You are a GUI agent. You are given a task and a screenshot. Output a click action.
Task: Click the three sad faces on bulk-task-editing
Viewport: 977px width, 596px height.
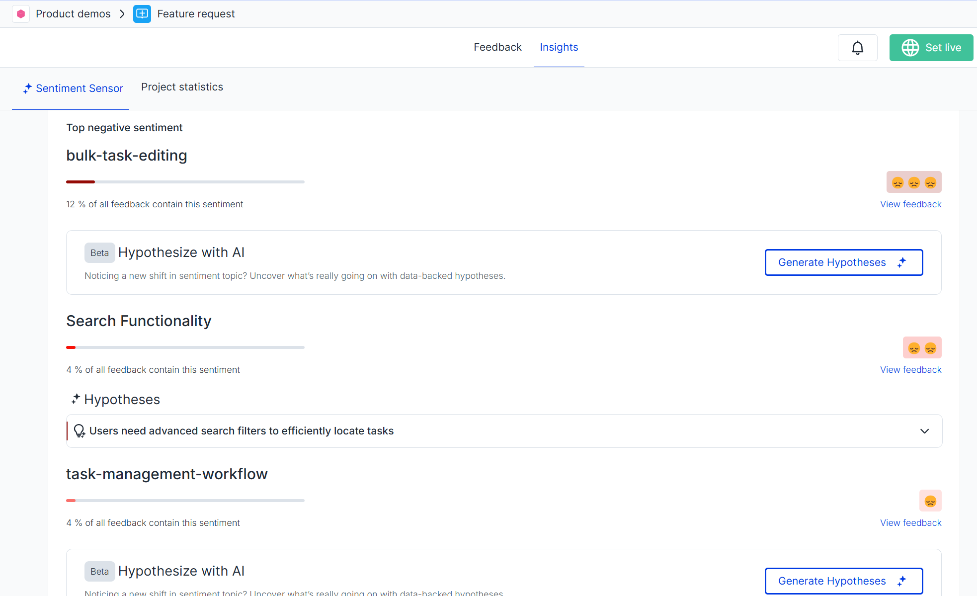[914, 182]
